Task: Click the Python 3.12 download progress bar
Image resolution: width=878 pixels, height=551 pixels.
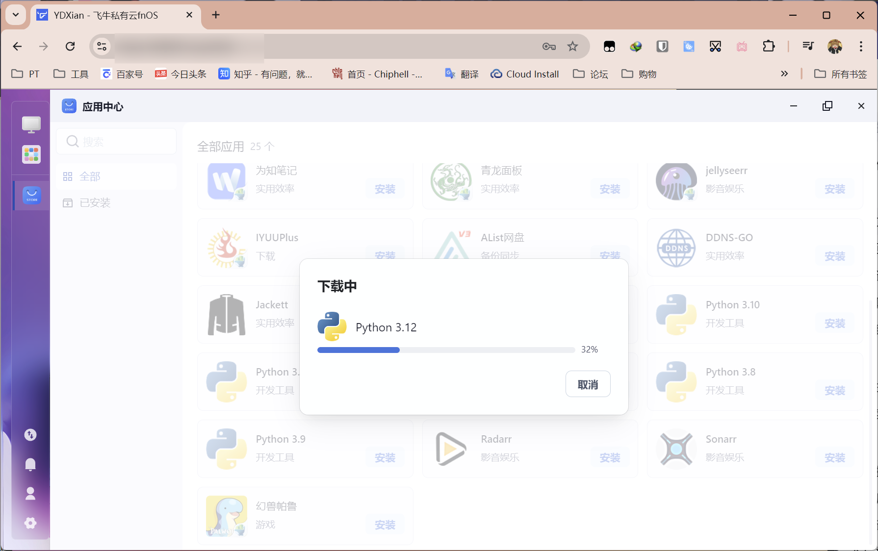Action: tap(446, 350)
